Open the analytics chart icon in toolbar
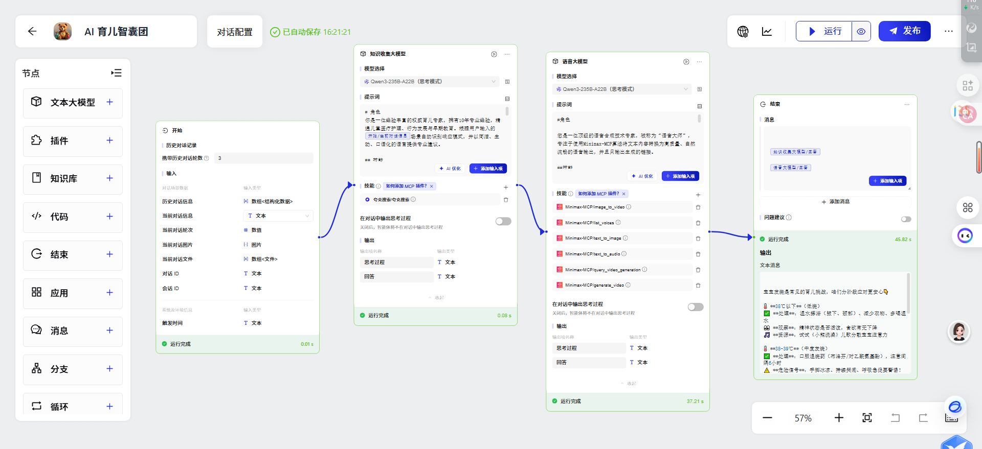The height and width of the screenshot is (449, 982). pos(767,32)
